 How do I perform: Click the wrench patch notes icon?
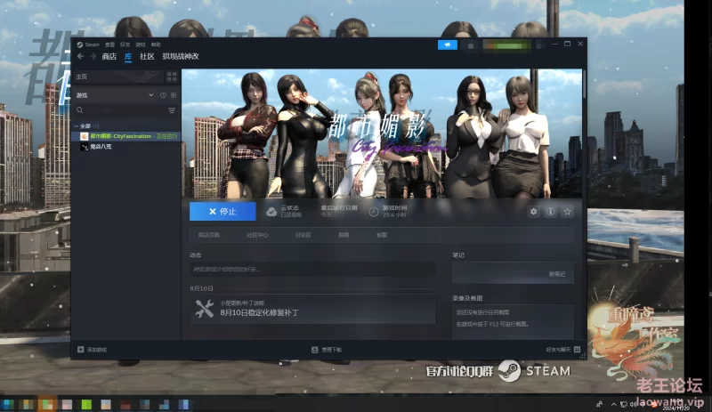(x=205, y=309)
